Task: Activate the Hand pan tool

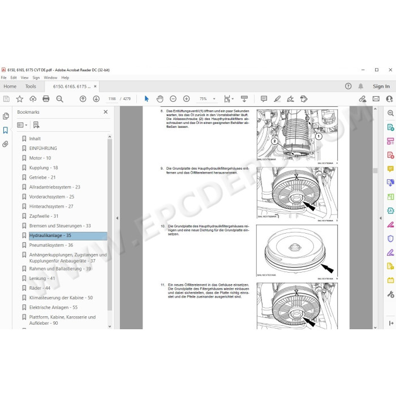Action: [160, 99]
